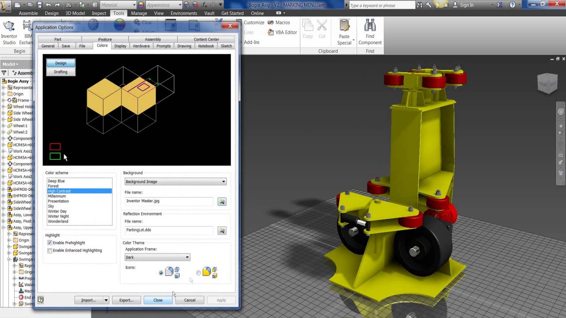Open the Sketch tab
566x318 pixels.
226,46
